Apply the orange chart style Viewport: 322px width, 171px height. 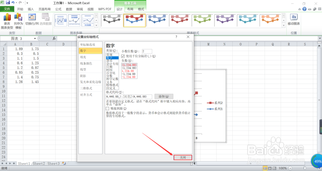pos(270,20)
